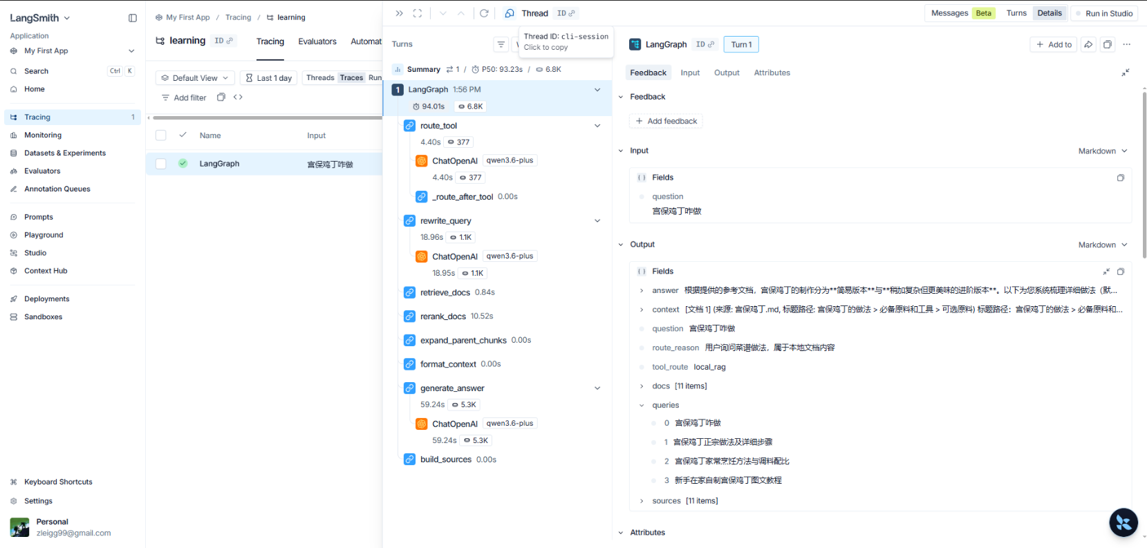Open the Evaluators project tab
The image size is (1147, 548).
point(317,41)
